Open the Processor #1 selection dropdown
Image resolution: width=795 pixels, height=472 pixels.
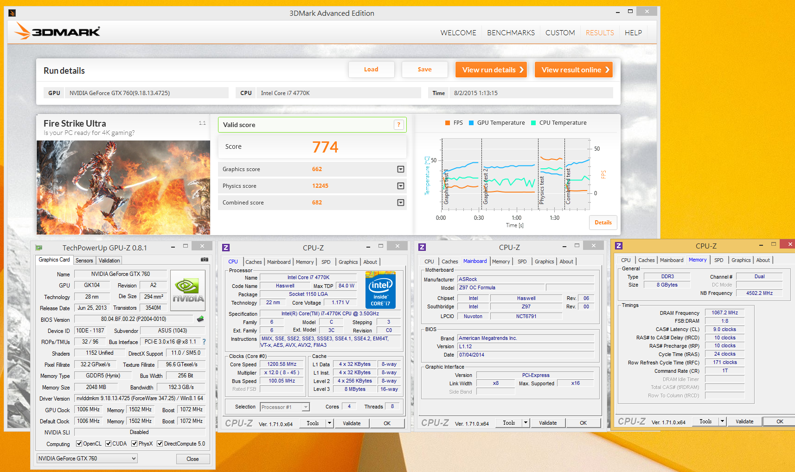(285, 407)
